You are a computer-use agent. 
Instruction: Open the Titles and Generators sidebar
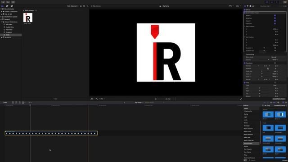tap(12, 6)
